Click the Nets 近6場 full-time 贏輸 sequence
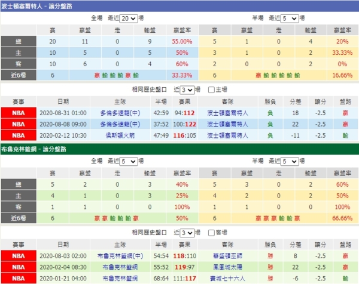The height and width of the screenshot is (284, 359). pos(117,218)
